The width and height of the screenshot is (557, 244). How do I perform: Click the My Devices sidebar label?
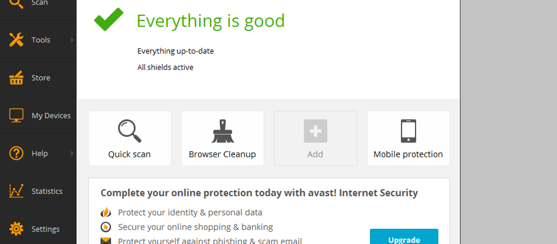click(x=51, y=116)
